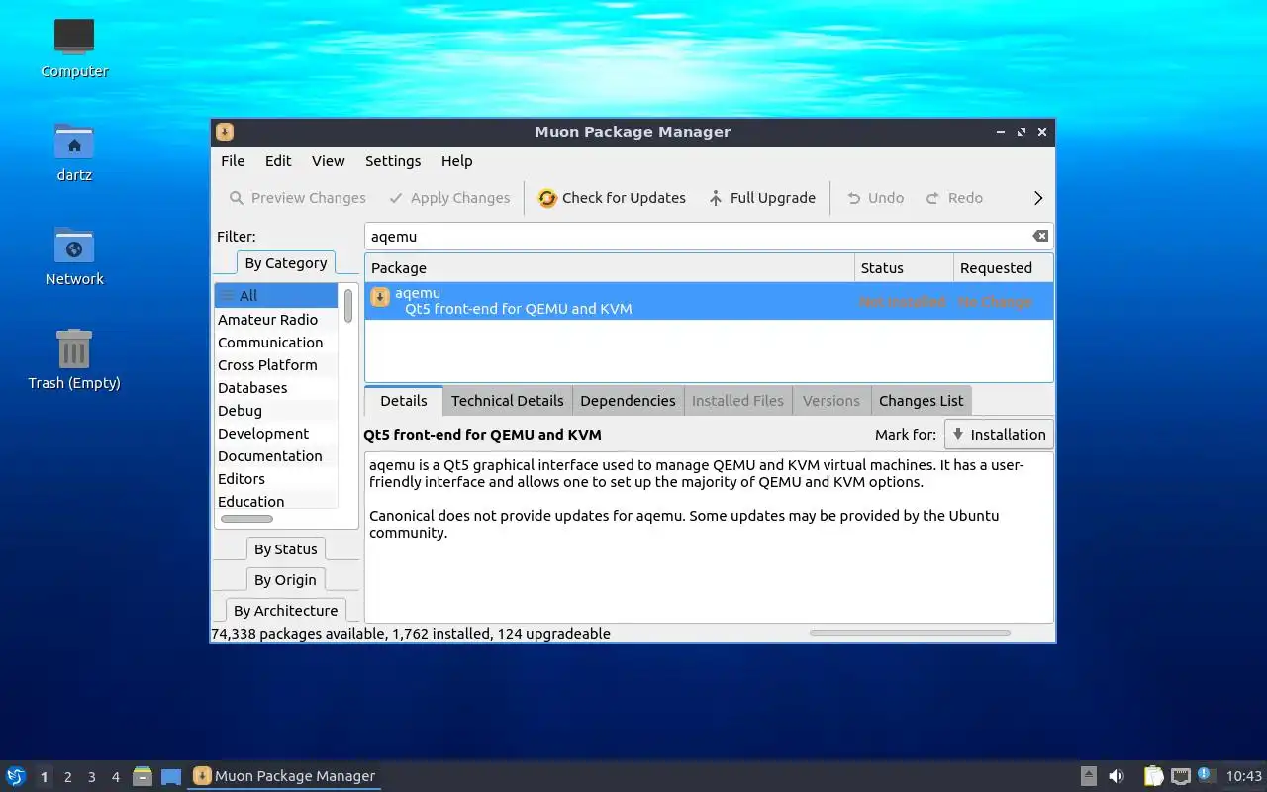Click the 'Not Installed' status cell
Image resolution: width=1267 pixels, height=792 pixels.
tap(903, 302)
